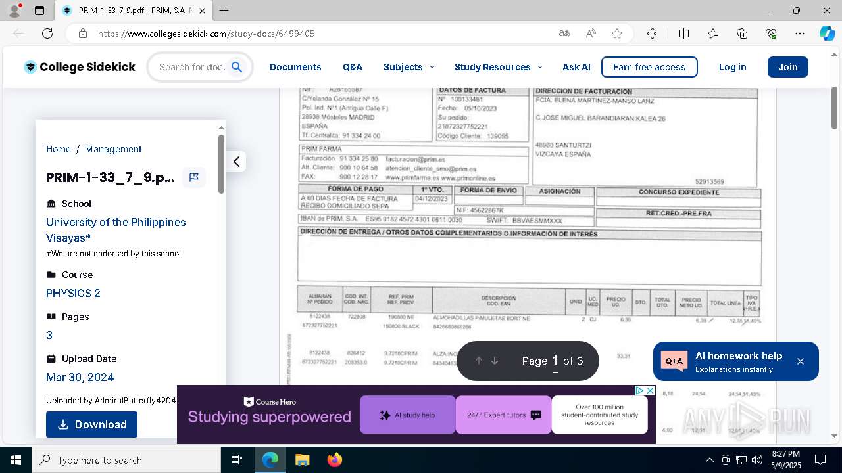The width and height of the screenshot is (842, 473).
Task: Click the taskbar search box
Action: tap(126, 460)
